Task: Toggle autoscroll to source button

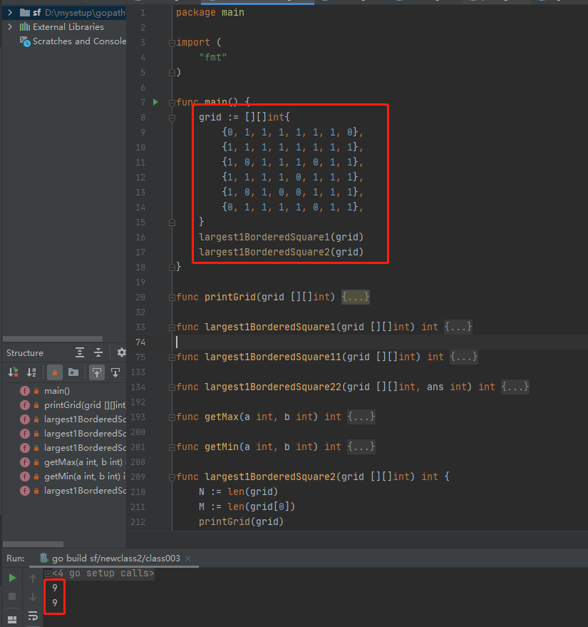Action: coord(97,372)
